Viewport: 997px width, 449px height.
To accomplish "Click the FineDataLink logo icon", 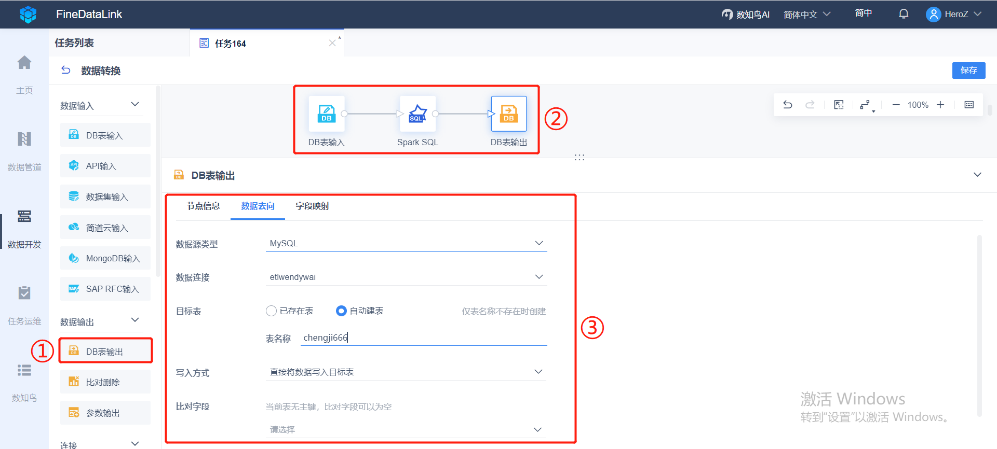I will (28, 15).
